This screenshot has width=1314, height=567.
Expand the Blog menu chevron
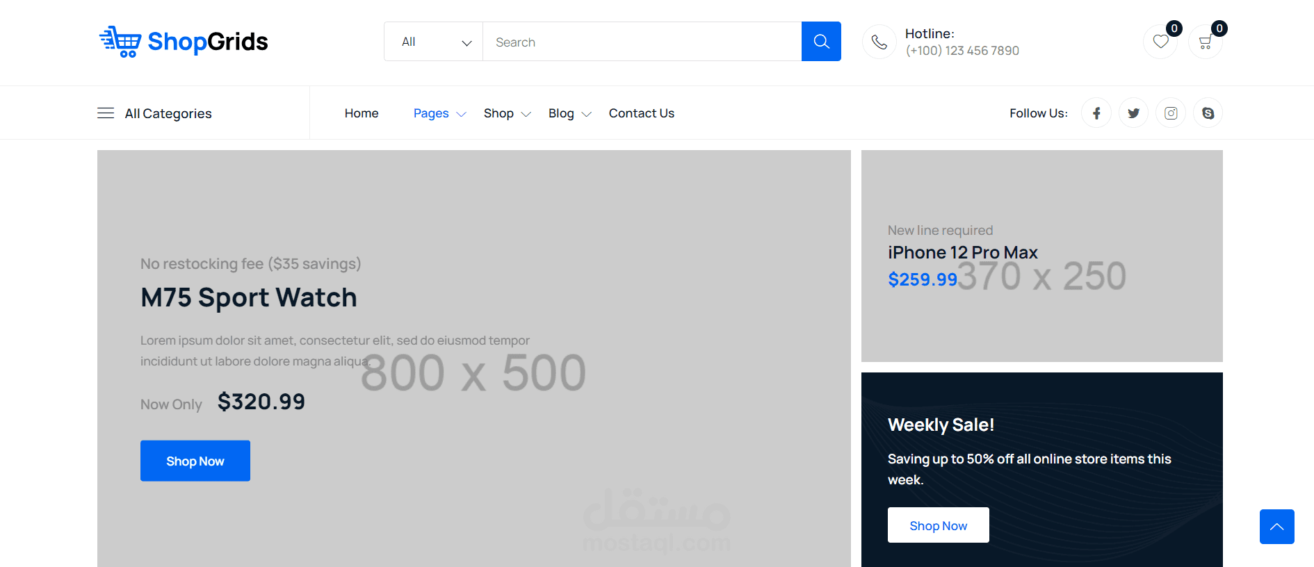click(x=587, y=115)
